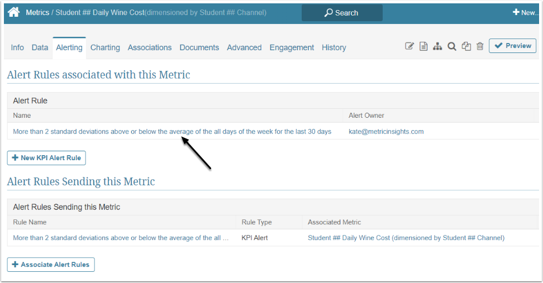Click the duplicate copy icon
This screenshot has height=283, width=543.
pos(466,46)
